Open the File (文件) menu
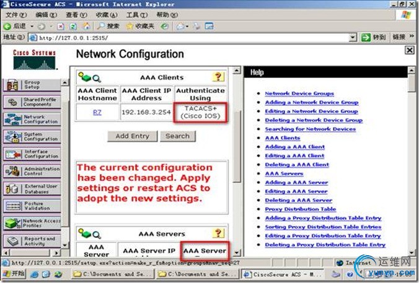The width and height of the screenshot is (419, 283). pos(16,15)
